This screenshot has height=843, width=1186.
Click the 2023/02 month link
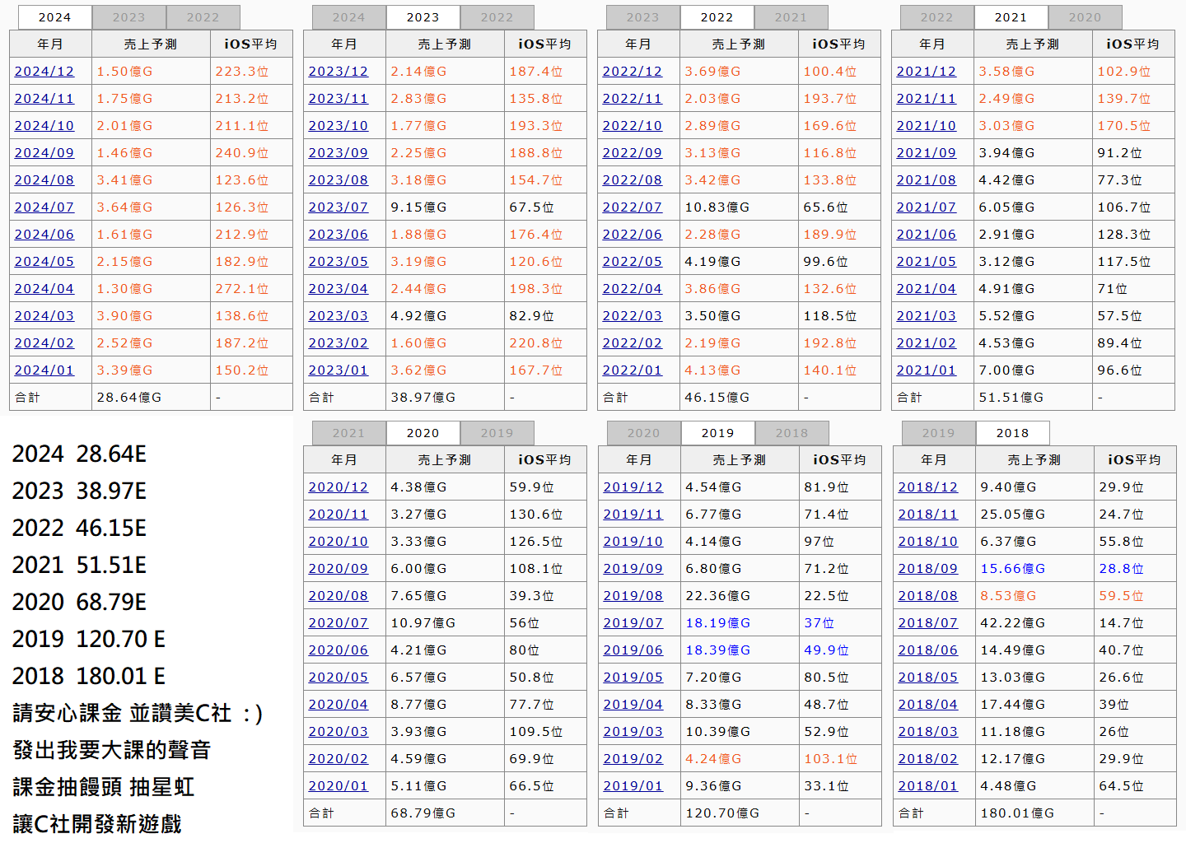coord(339,343)
